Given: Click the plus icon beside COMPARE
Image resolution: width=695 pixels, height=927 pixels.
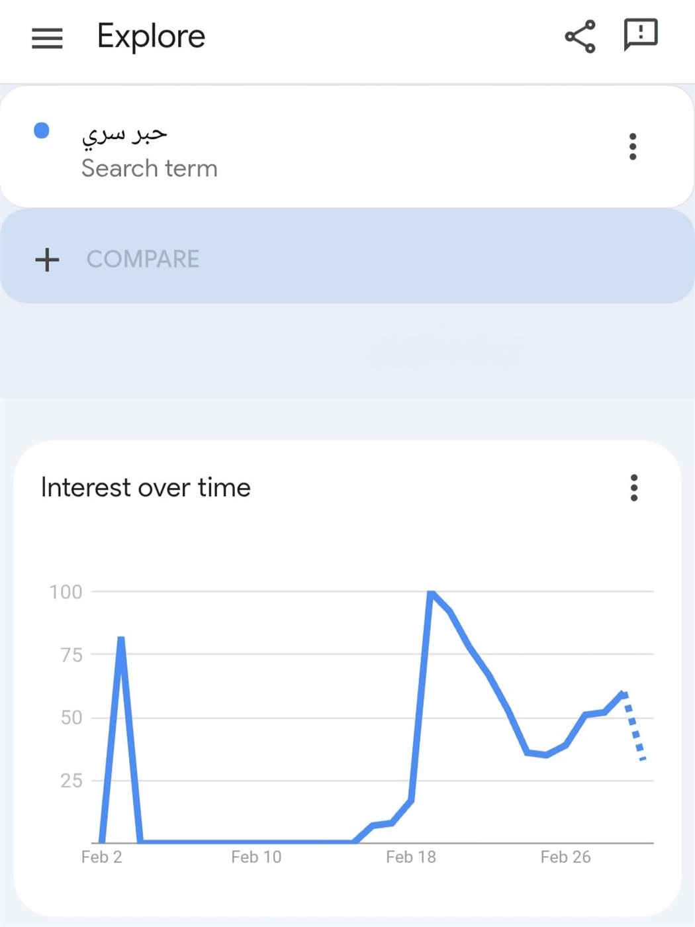Looking at the screenshot, I should point(47,259).
